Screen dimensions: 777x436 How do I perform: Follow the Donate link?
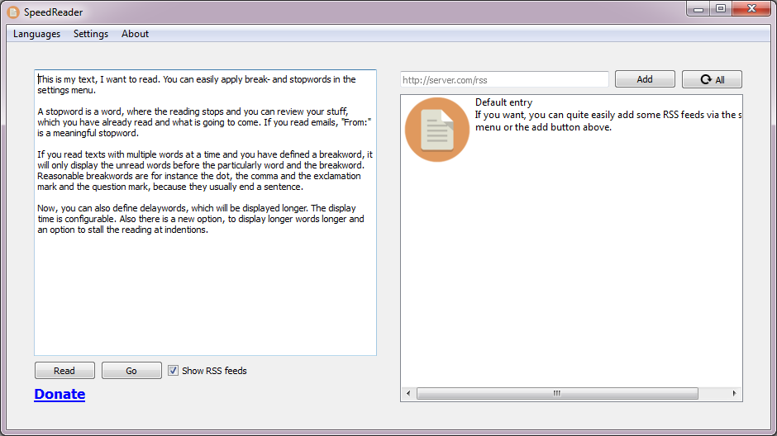60,394
